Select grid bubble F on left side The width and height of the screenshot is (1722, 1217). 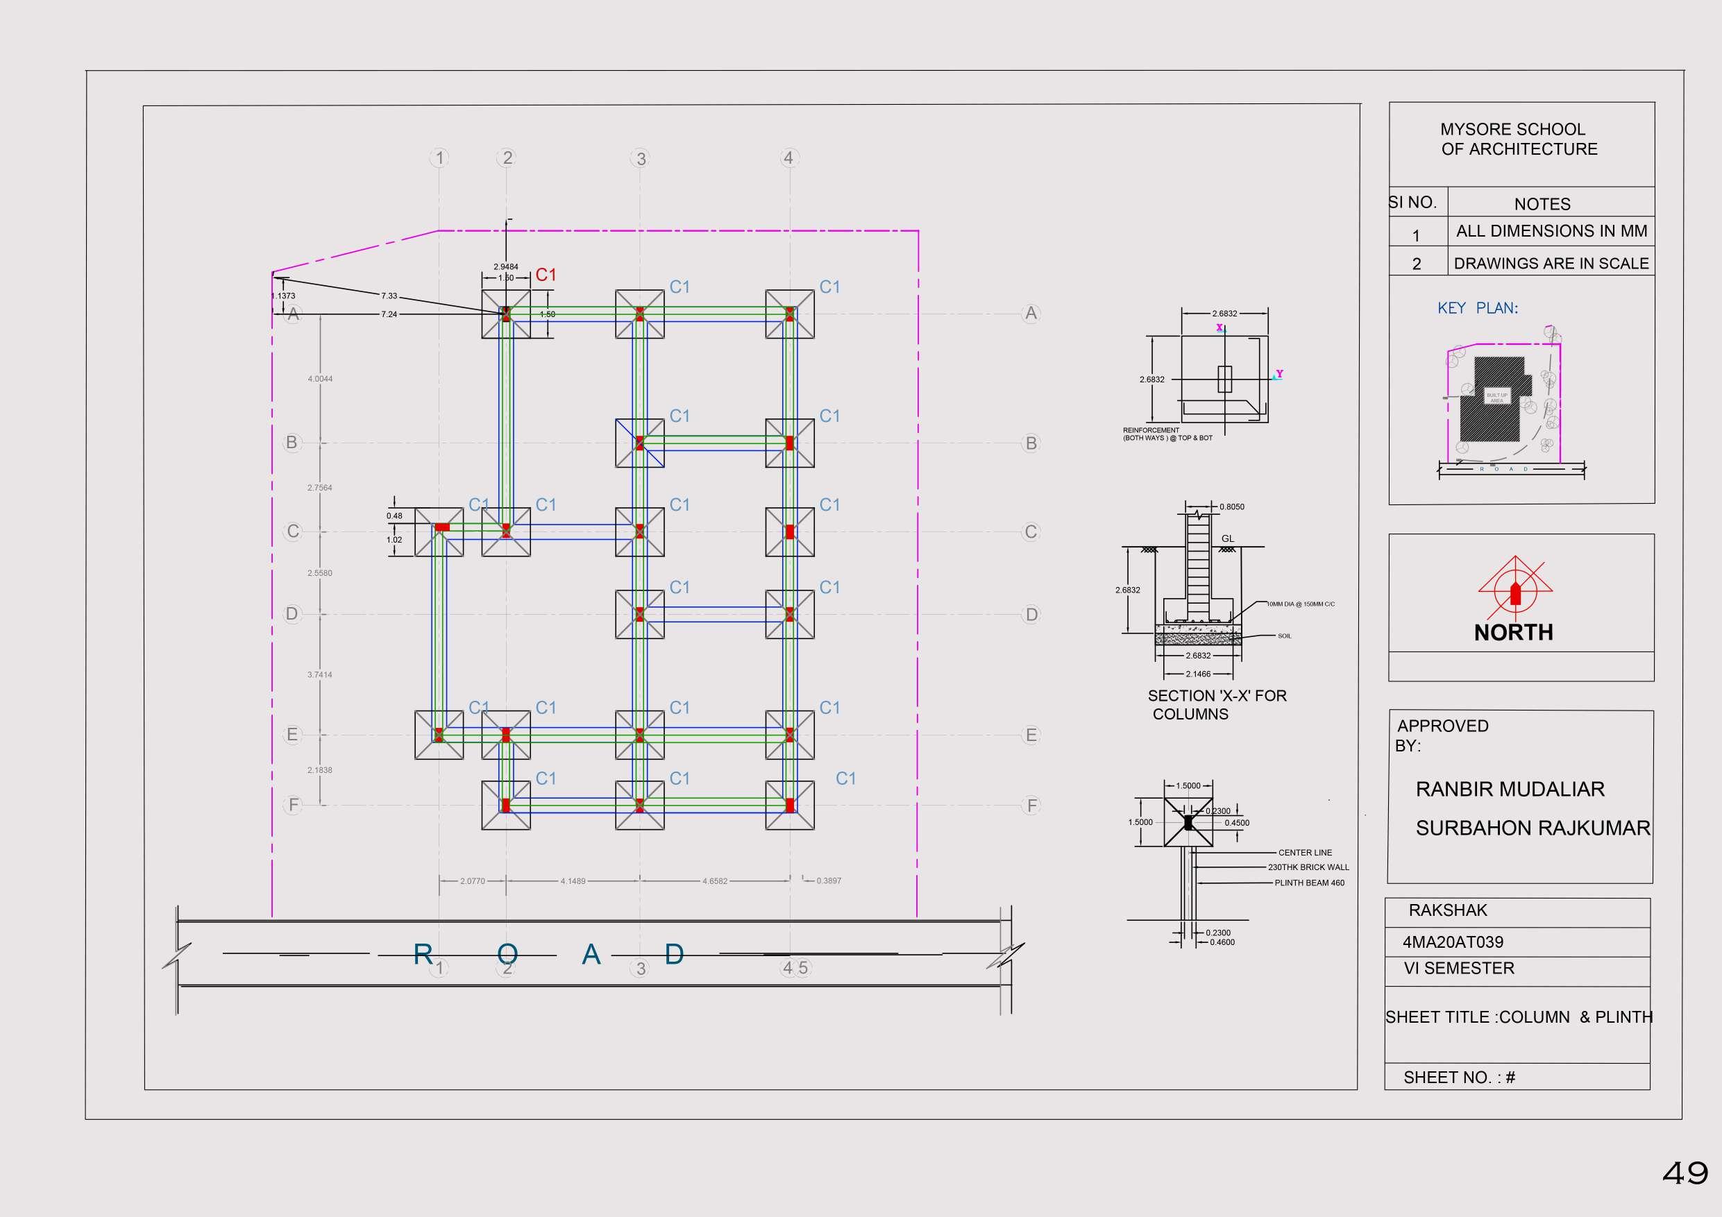pyautogui.click(x=294, y=806)
